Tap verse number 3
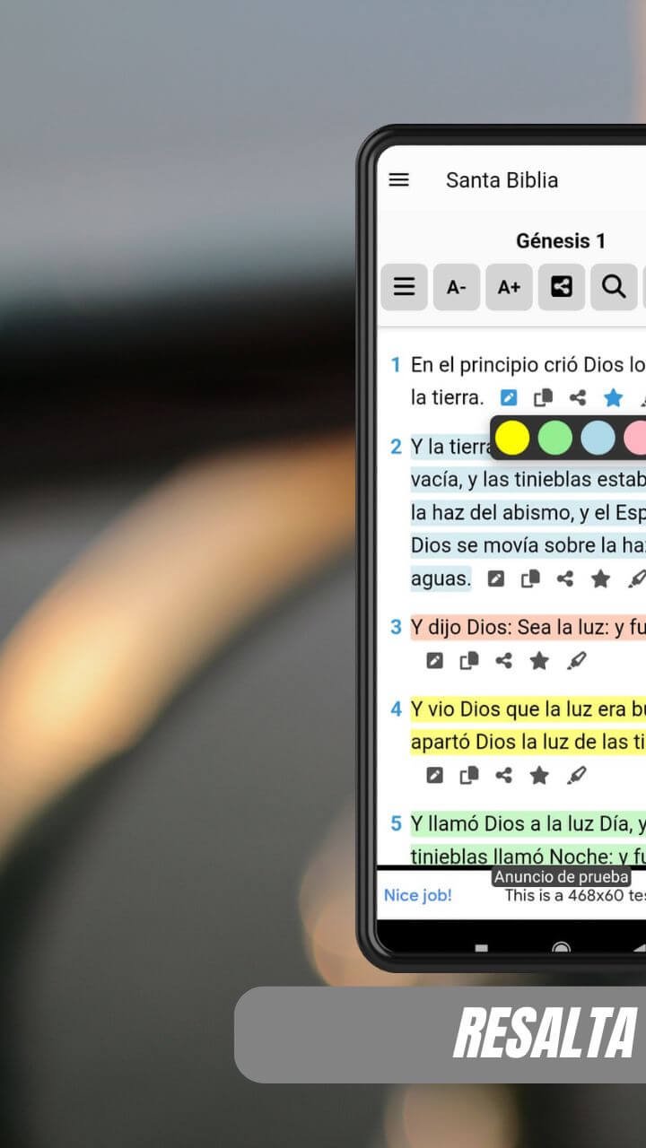Screen dimensions: 646x1148 click(x=396, y=627)
